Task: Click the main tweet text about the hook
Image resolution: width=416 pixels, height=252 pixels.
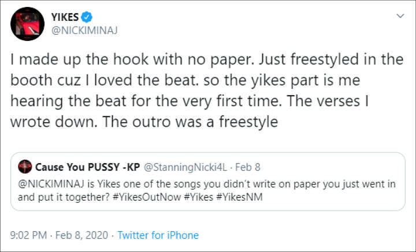Action: (207, 91)
